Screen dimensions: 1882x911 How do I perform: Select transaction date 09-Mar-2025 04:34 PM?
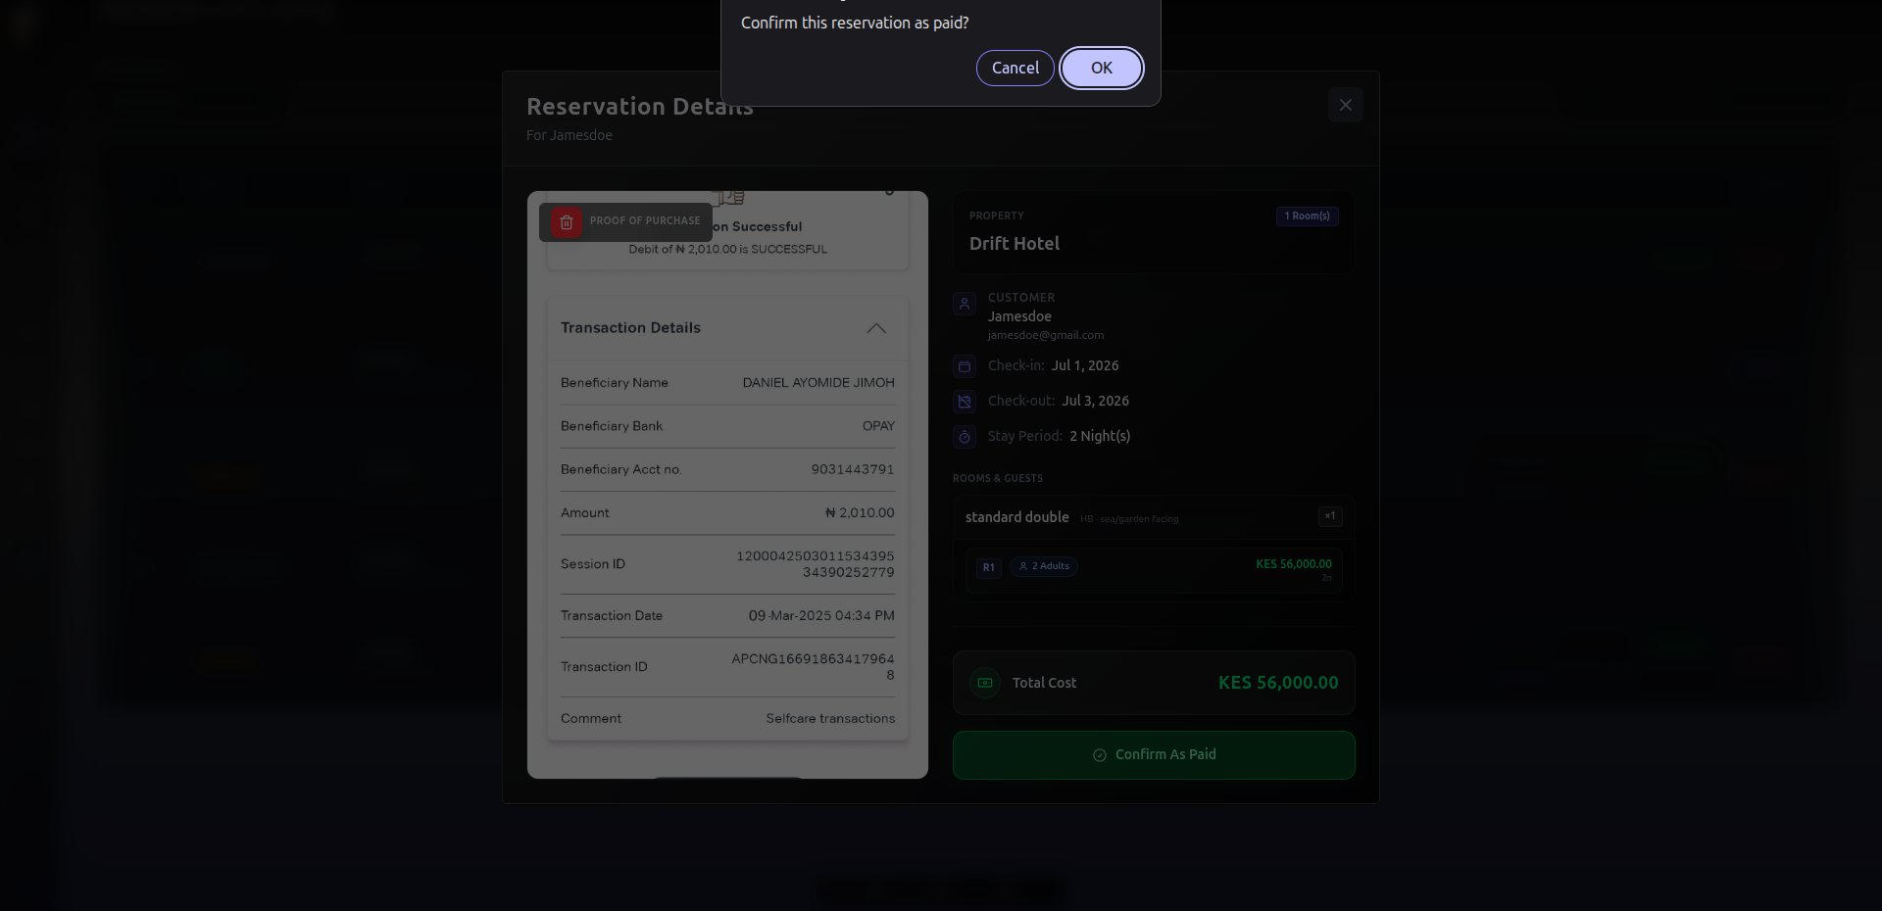coord(821,616)
